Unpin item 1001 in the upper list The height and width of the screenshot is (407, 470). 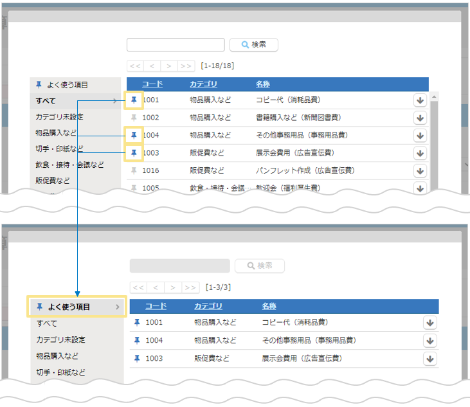(134, 100)
